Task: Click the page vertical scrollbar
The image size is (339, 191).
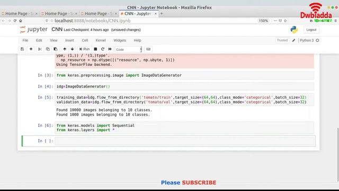Action: tap(338, 154)
